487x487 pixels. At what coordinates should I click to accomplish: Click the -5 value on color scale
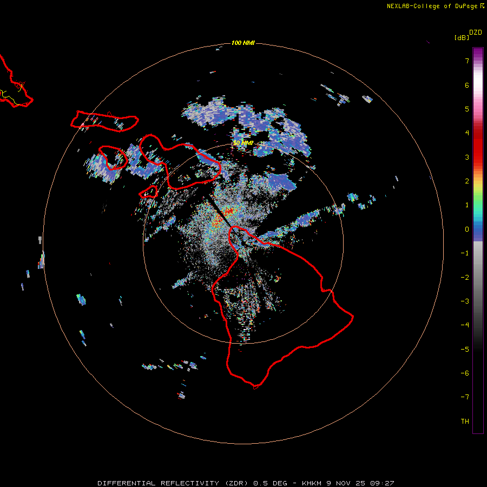tap(465, 350)
